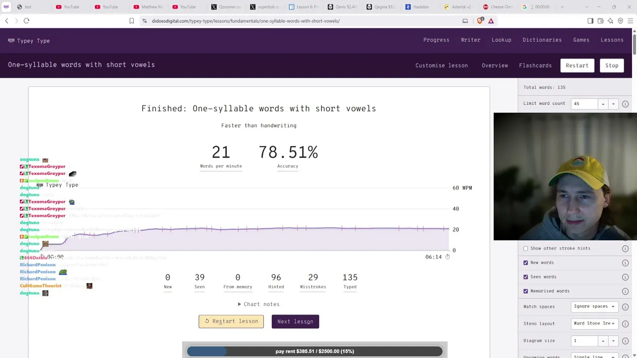The width and height of the screenshot is (637, 358).
Task: View info for Show other stroke hints
Action: coord(625,249)
